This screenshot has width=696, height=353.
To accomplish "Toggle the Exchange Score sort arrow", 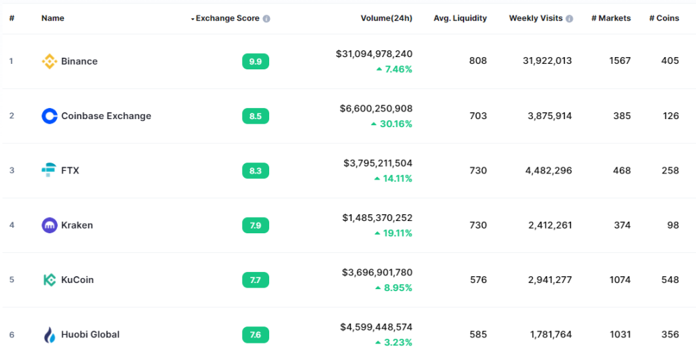I will tap(192, 19).
